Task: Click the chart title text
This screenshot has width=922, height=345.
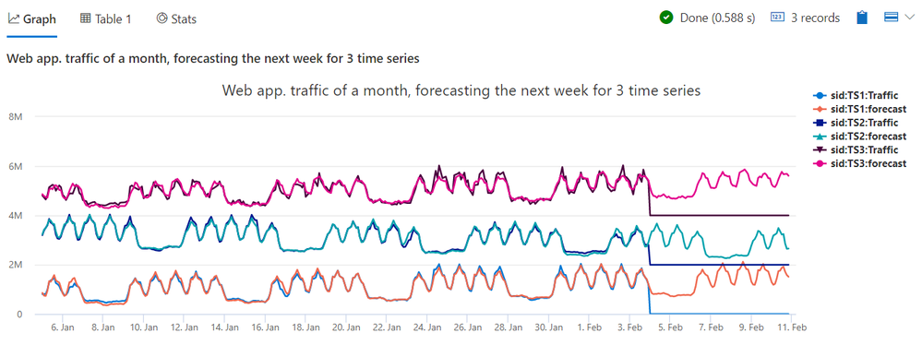Action: pos(461,91)
